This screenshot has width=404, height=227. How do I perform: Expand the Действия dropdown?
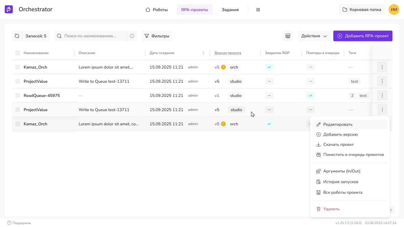(314, 36)
